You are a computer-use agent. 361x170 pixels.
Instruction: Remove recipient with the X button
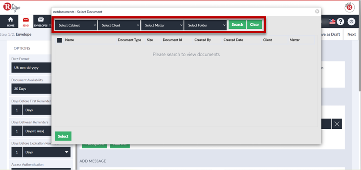click(x=337, y=124)
